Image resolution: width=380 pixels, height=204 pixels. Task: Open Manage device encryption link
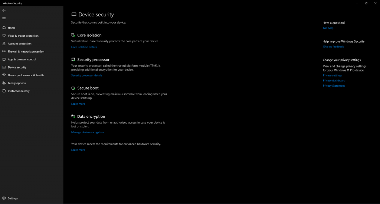pyautogui.click(x=87, y=132)
